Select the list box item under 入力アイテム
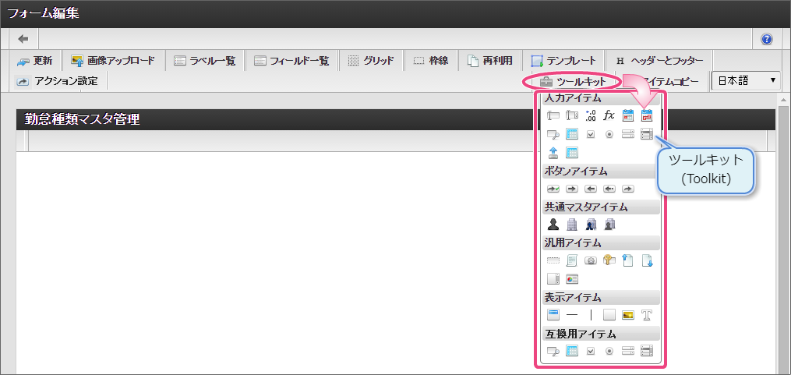 [647, 134]
